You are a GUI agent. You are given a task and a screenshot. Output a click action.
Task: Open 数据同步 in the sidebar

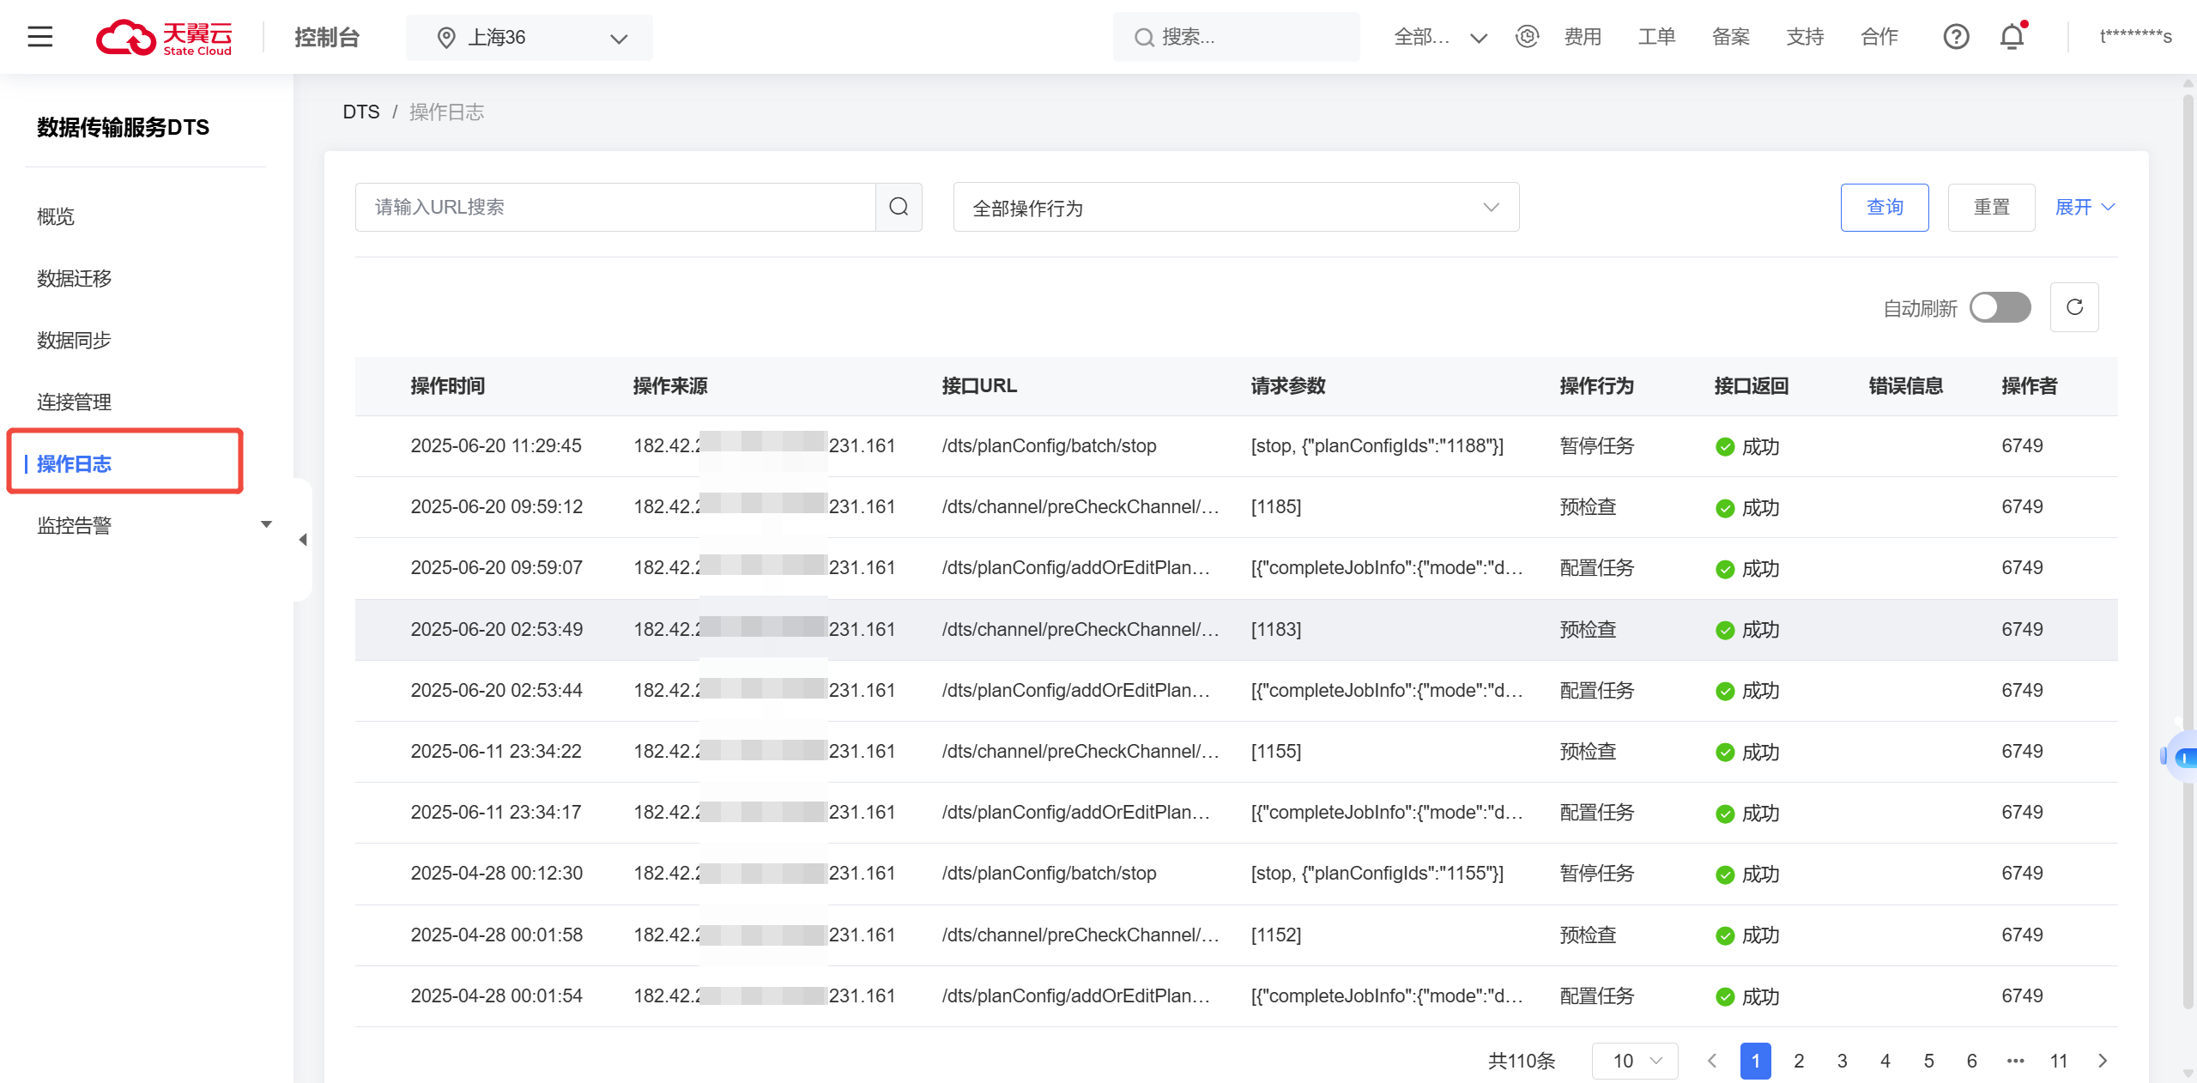tap(74, 340)
